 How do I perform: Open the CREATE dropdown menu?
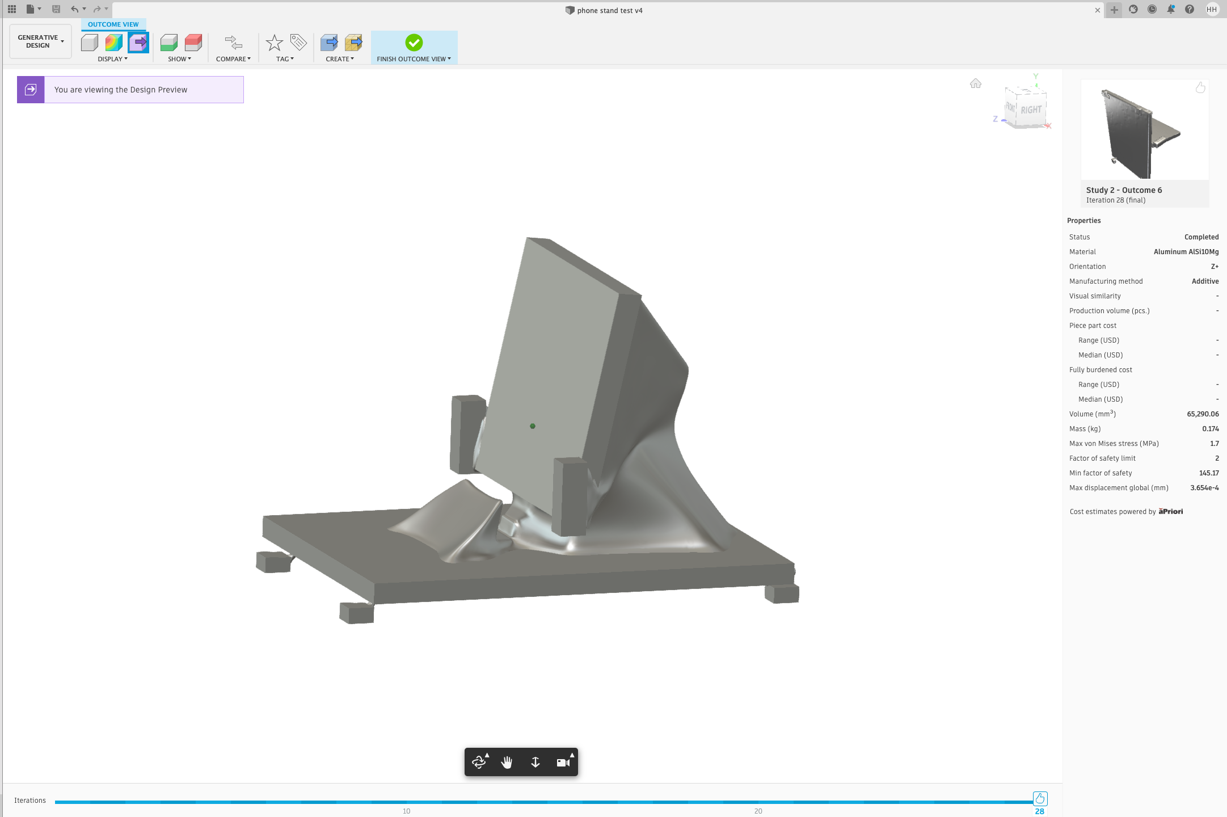coord(340,59)
